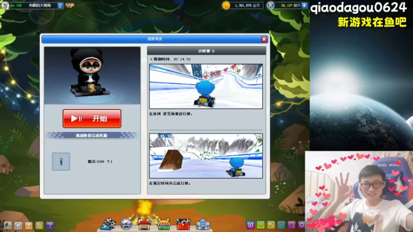Open the purple gear settings icon
This screenshot has width=413, height=232.
[301, 225]
